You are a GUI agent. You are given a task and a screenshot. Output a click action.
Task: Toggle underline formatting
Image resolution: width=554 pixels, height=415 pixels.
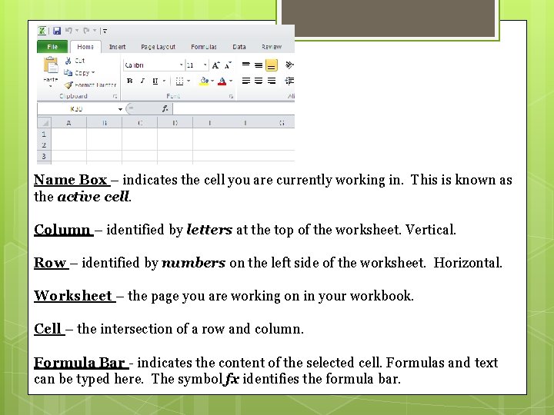[155, 81]
